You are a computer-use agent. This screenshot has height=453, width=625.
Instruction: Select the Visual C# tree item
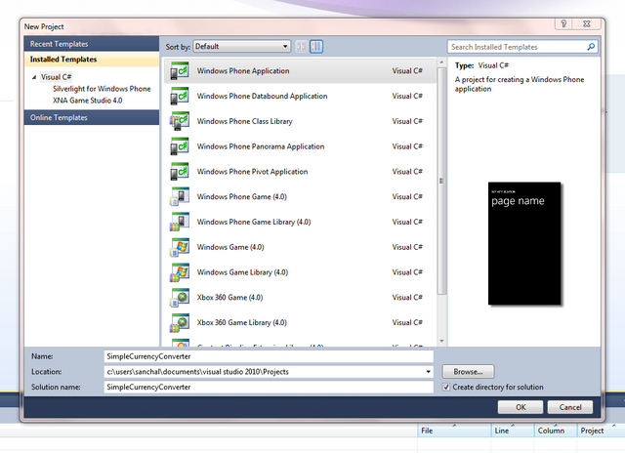[57, 77]
